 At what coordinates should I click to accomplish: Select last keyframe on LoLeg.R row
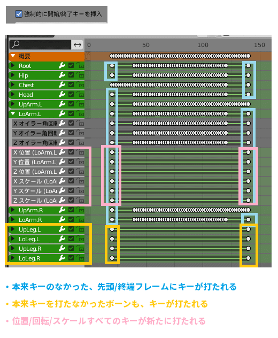[x=248, y=258]
